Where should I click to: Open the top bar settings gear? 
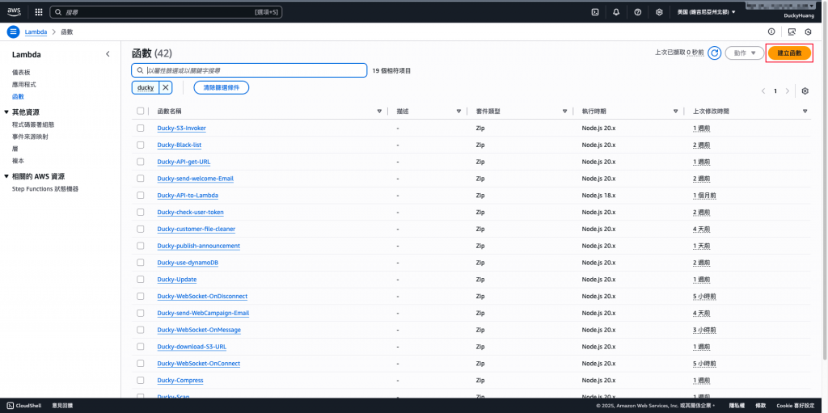coord(659,12)
